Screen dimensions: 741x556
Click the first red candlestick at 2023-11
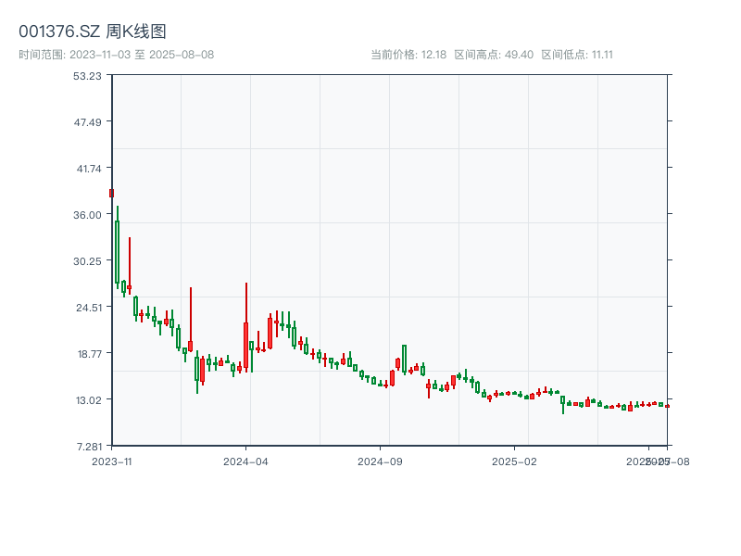tap(111, 193)
